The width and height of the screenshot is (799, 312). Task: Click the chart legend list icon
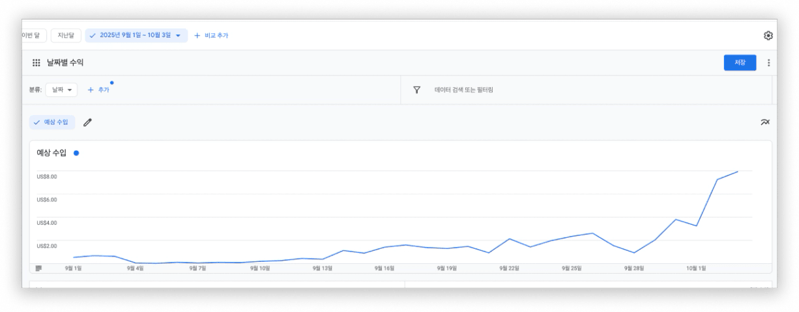coord(38,268)
